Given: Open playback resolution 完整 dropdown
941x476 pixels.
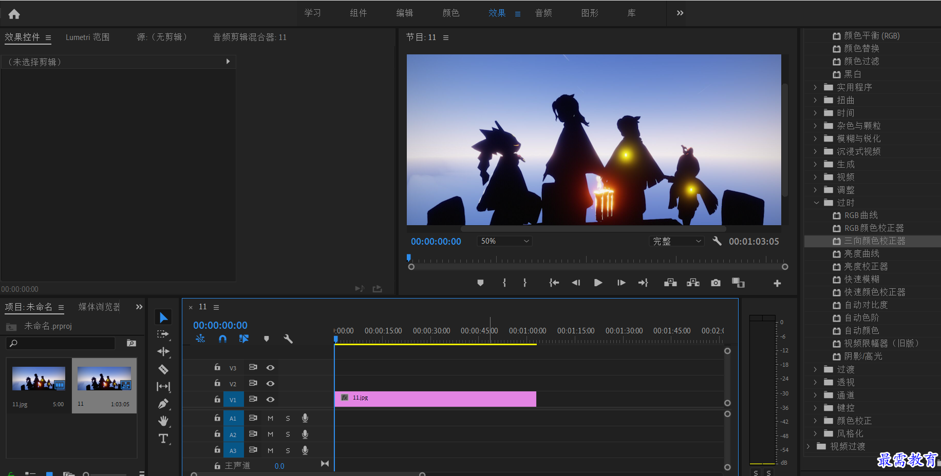Looking at the screenshot, I should click(x=676, y=241).
